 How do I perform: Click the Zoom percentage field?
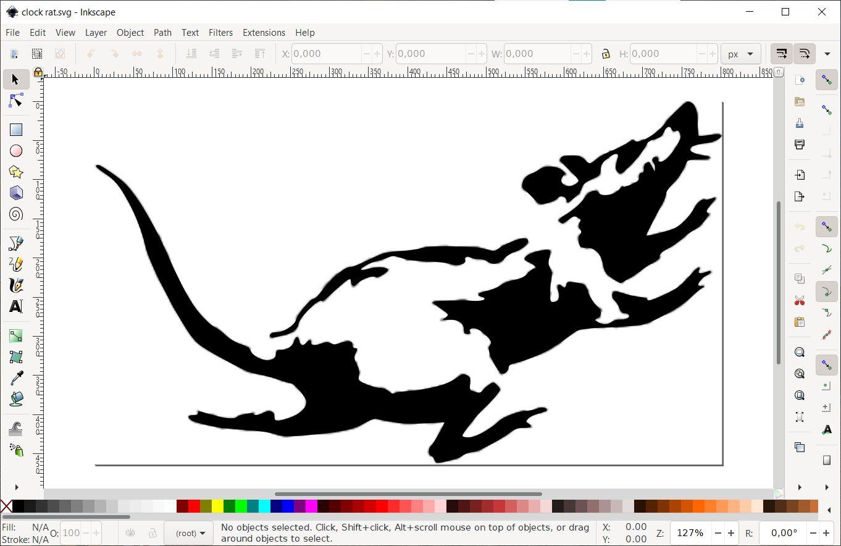click(x=690, y=533)
